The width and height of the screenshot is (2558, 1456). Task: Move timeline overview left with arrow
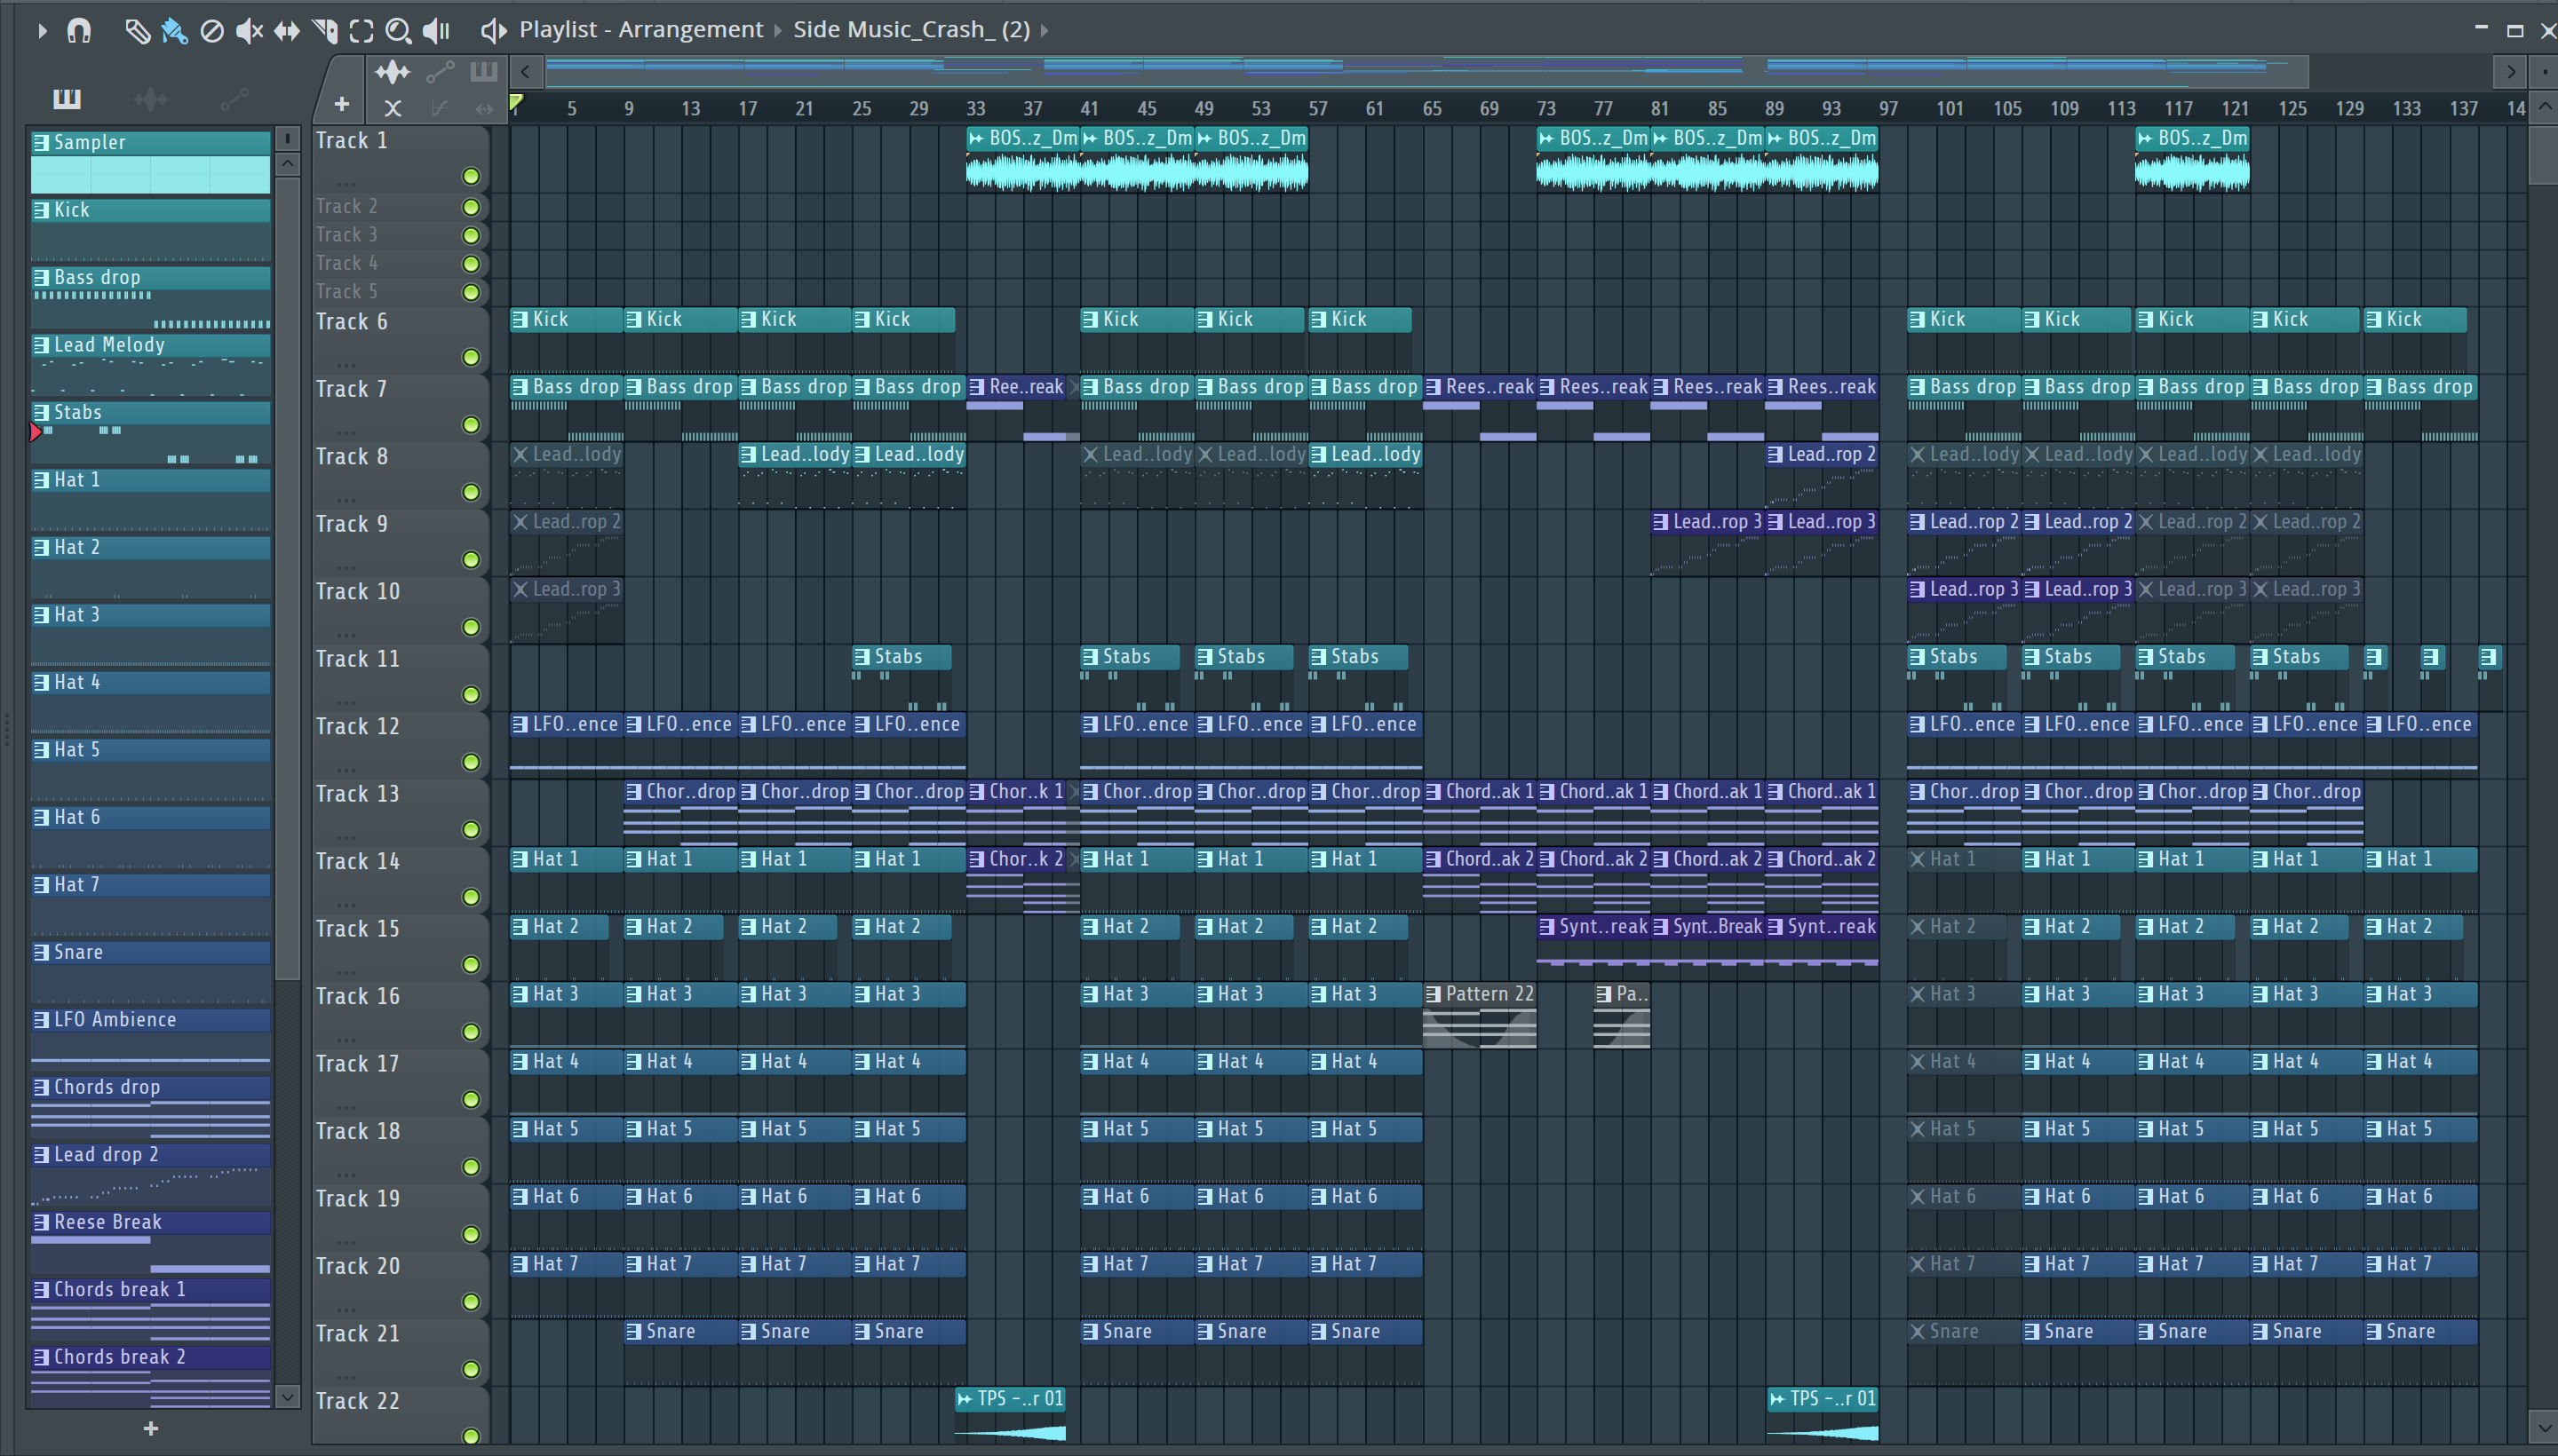(x=525, y=72)
